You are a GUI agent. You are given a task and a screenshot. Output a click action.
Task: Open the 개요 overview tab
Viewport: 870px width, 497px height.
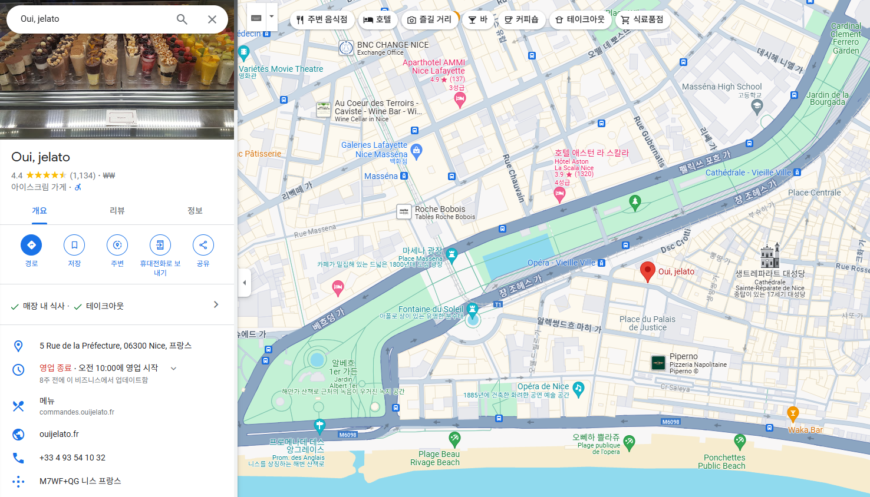pyautogui.click(x=39, y=211)
